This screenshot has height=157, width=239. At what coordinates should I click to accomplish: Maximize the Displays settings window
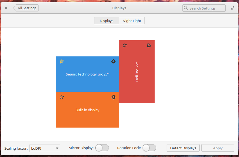tap(233, 8)
